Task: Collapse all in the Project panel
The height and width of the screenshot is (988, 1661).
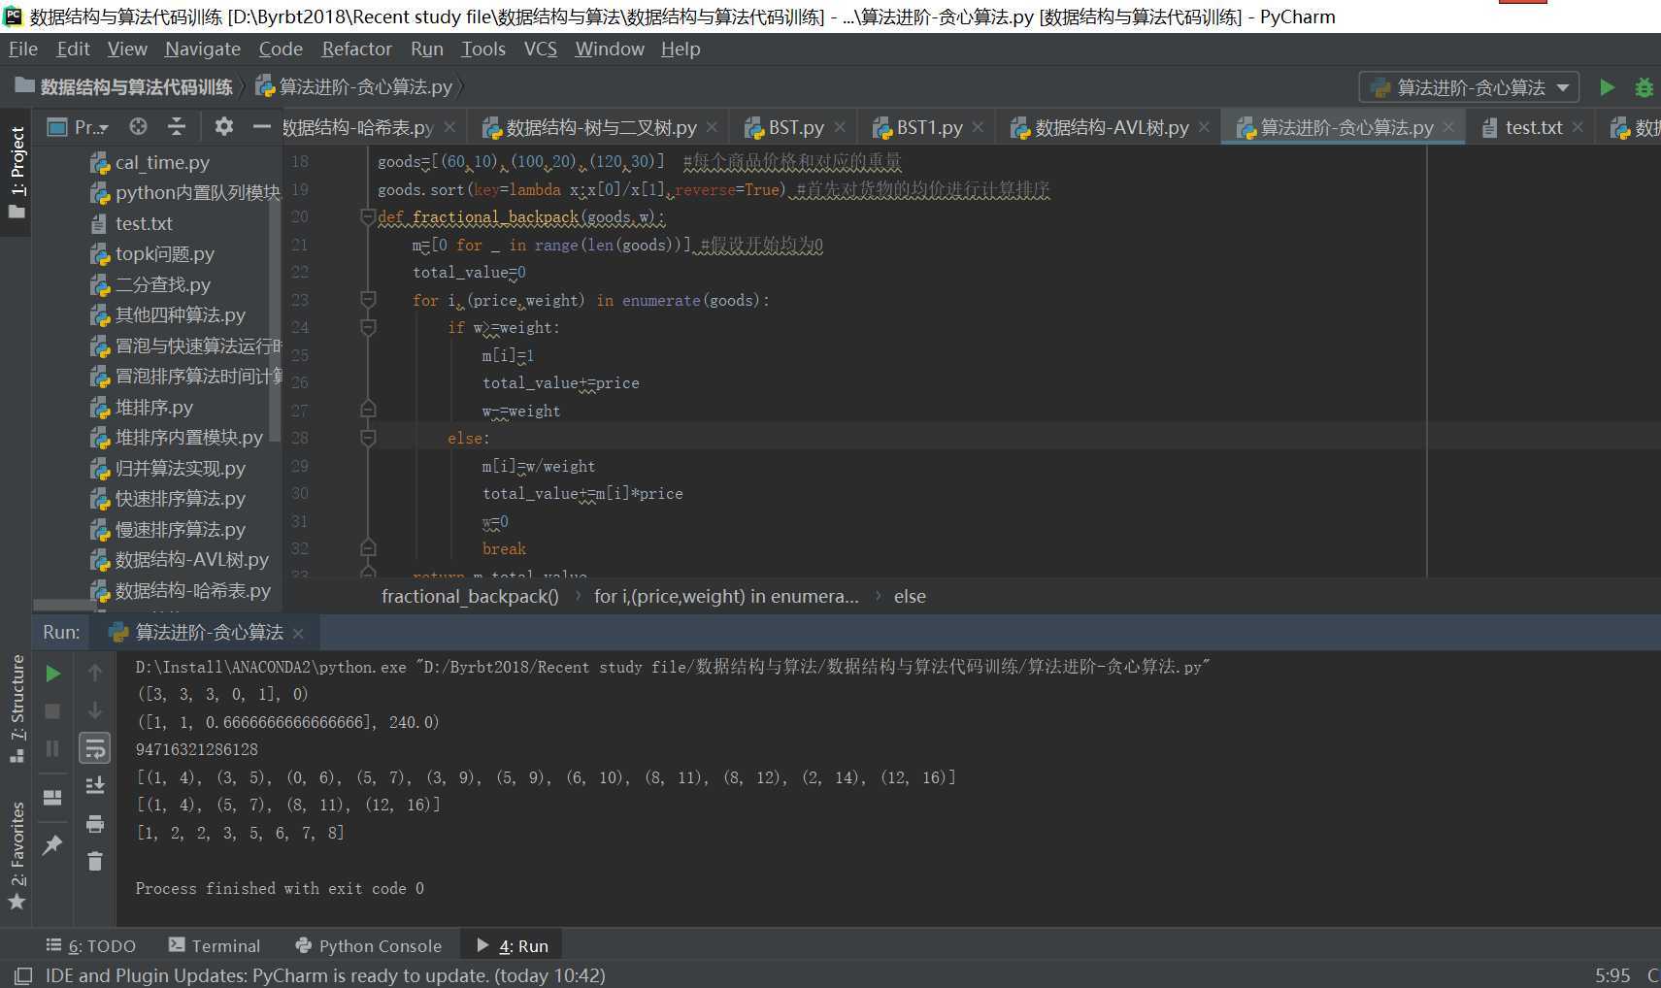Action: pyautogui.click(x=176, y=126)
